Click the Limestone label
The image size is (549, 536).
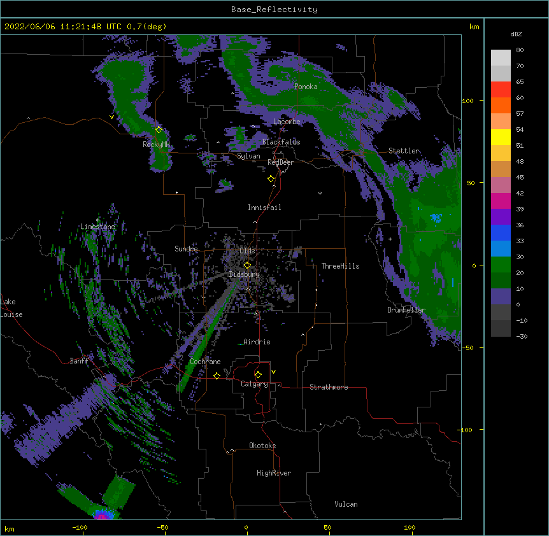click(97, 227)
